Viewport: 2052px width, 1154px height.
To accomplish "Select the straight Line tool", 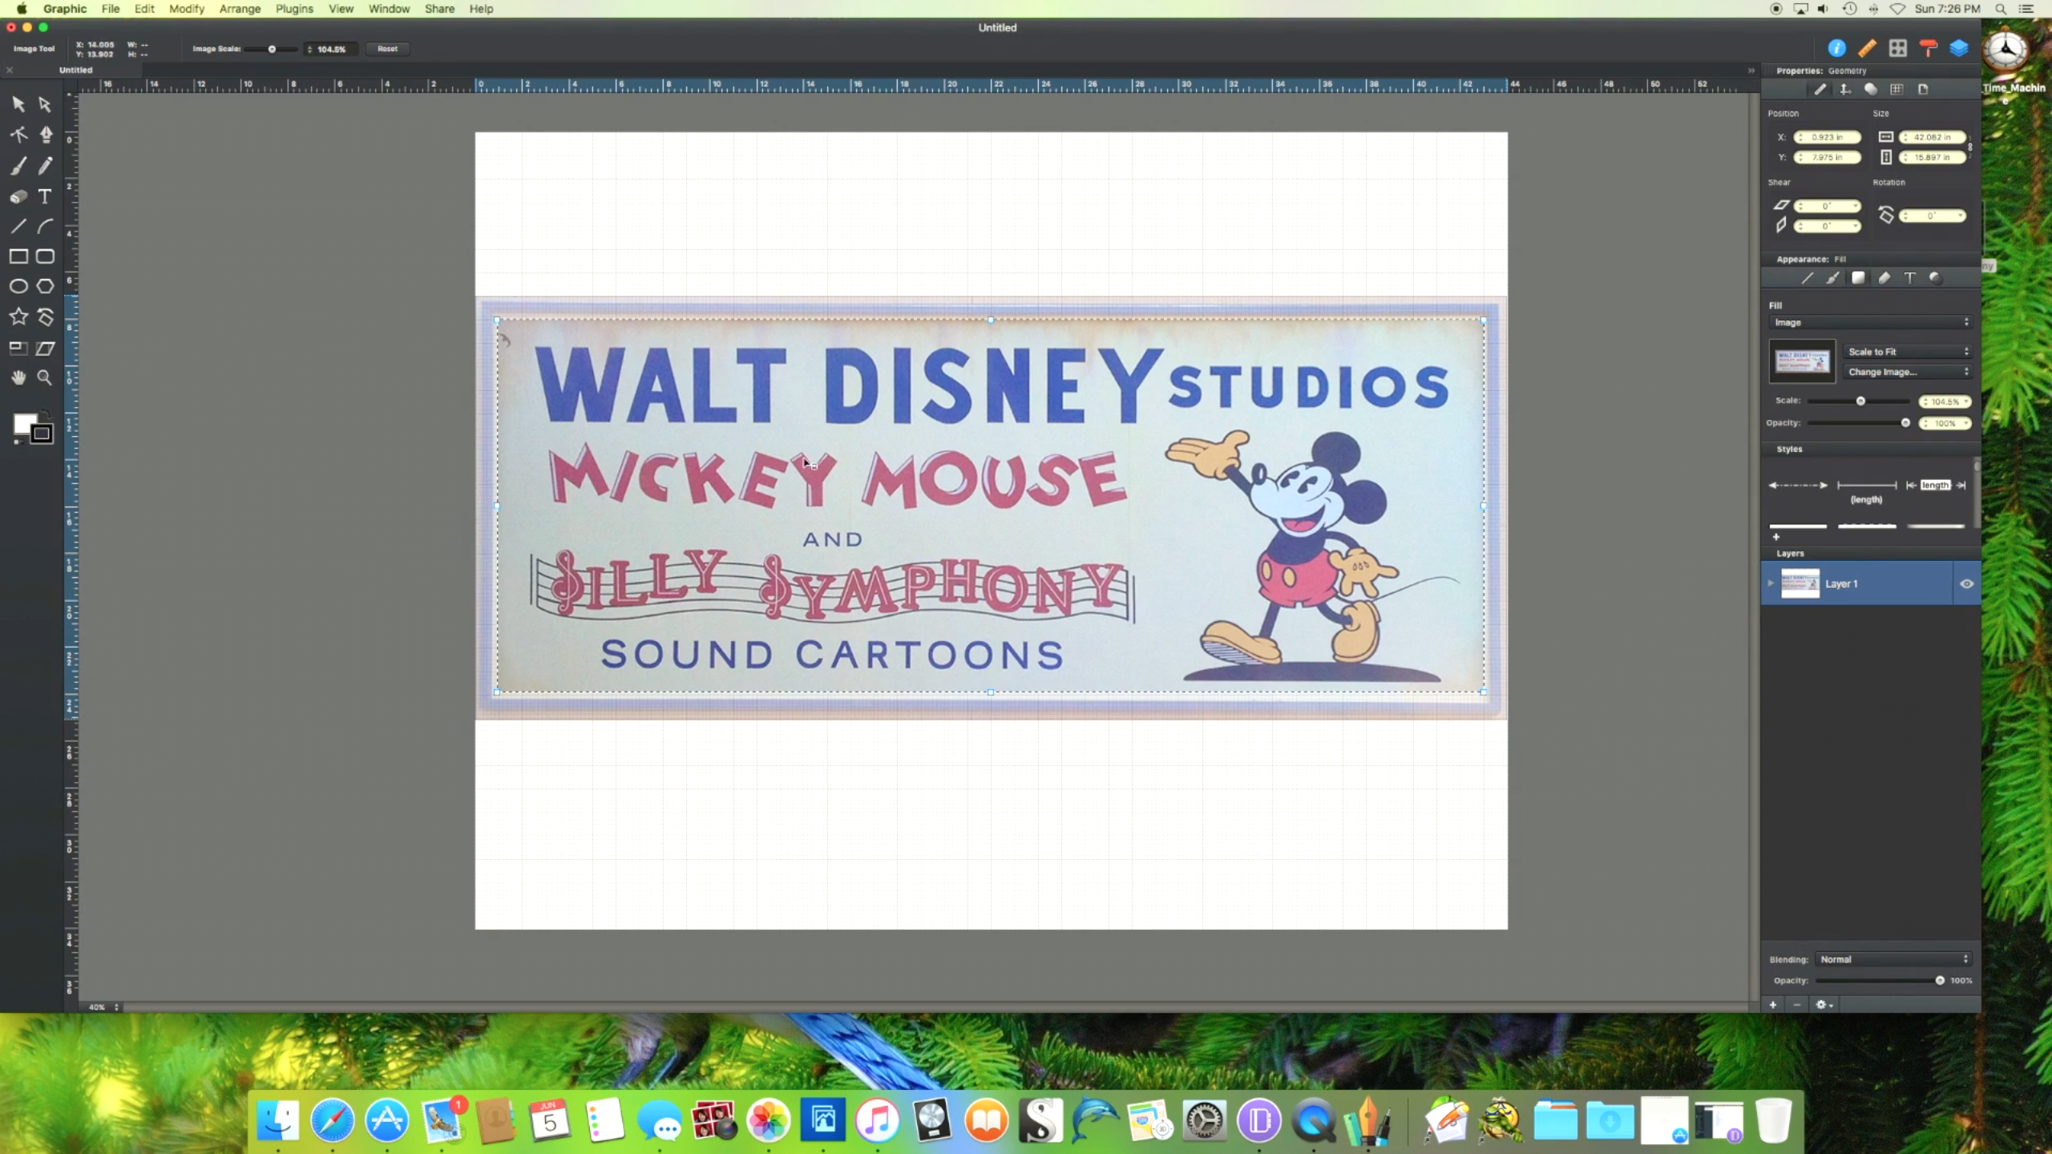I will (18, 226).
